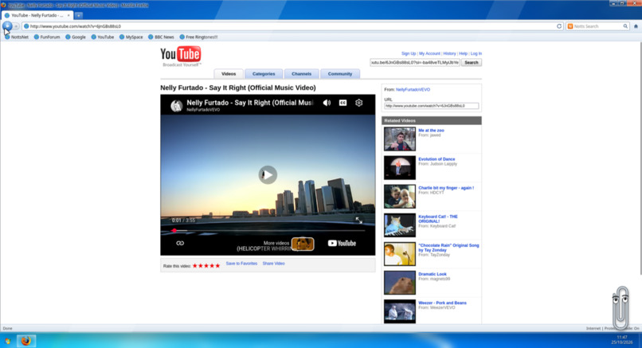Open the Keyboard Cat! - THE ORIGINAL! link
Image resolution: width=642 pixels, height=348 pixels.
pyautogui.click(x=438, y=219)
